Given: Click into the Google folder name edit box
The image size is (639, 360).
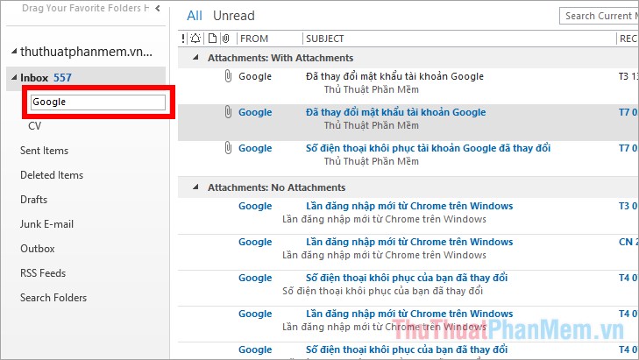Looking at the screenshot, I should [x=98, y=102].
